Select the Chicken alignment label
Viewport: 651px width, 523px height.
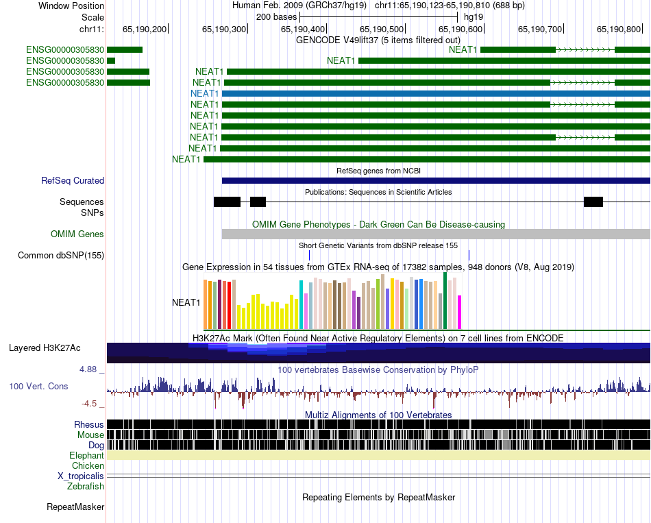(88, 465)
